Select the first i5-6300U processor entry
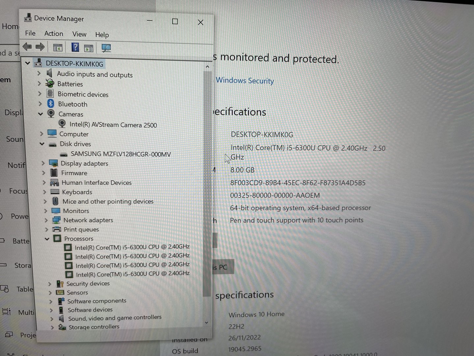The height and width of the screenshot is (356, 474). 132,247
